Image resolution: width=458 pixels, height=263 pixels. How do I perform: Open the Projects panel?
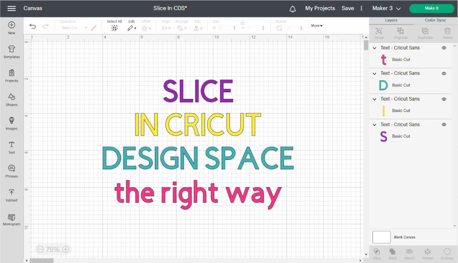(x=11, y=76)
